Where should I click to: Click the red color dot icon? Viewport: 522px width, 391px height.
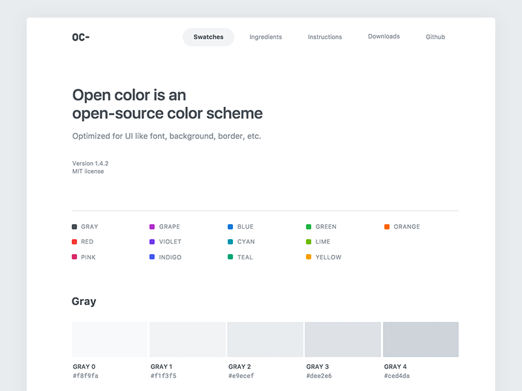pos(74,242)
